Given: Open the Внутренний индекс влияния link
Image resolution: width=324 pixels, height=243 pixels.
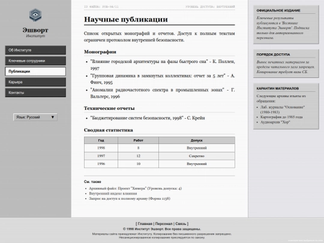Looking at the screenshot, I should pos(113,193).
